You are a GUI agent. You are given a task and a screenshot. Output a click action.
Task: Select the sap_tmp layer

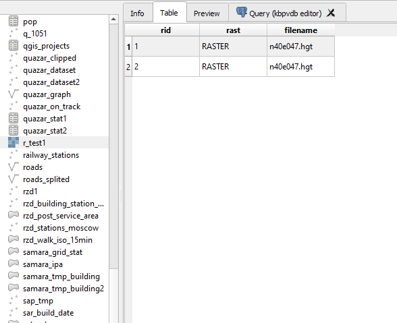tap(38, 301)
